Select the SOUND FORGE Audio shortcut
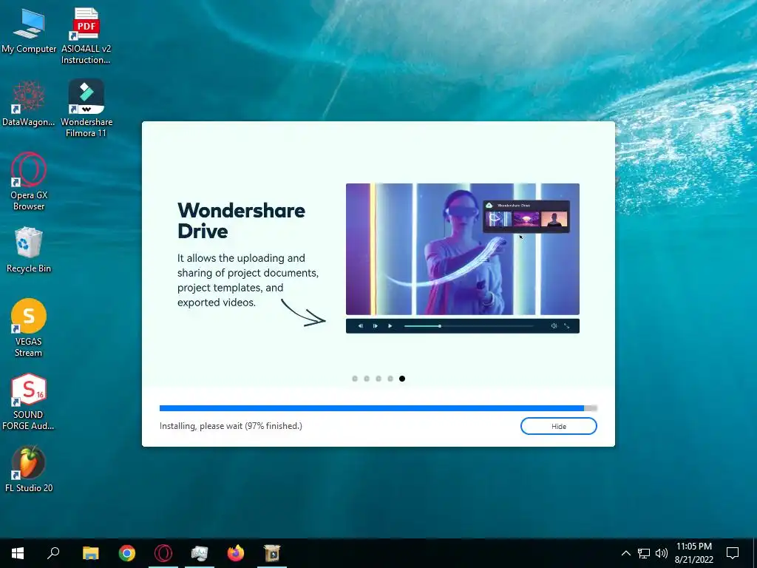The height and width of the screenshot is (568, 757). [x=28, y=402]
